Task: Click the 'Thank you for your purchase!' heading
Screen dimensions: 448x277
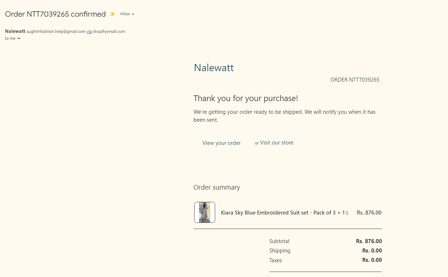Action: (245, 98)
